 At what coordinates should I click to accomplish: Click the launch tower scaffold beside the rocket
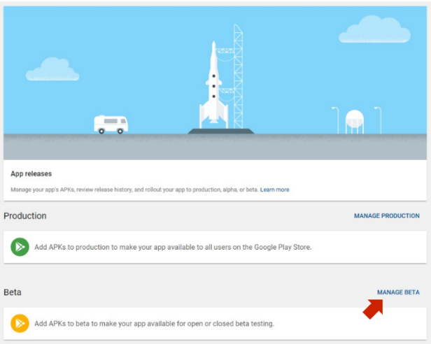pyautogui.click(x=237, y=77)
